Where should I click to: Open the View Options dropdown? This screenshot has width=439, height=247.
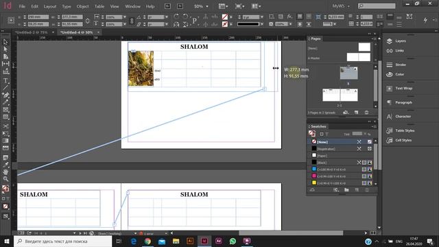pos(223,6)
